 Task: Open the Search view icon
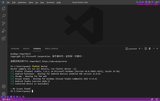[4, 16]
